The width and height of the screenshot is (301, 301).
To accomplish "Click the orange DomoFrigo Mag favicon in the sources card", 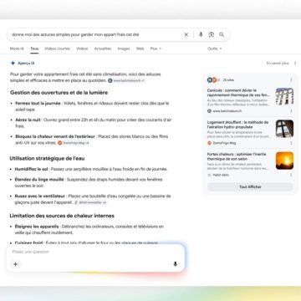I will pyautogui.click(x=209, y=143).
